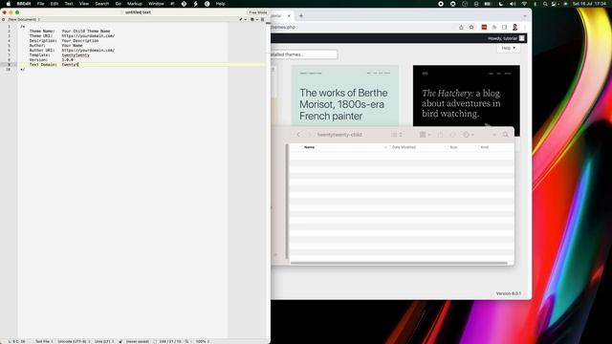Select the Berthe Morisot theme thumbnail
This screenshot has width=612, height=344.
click(344, 96)
